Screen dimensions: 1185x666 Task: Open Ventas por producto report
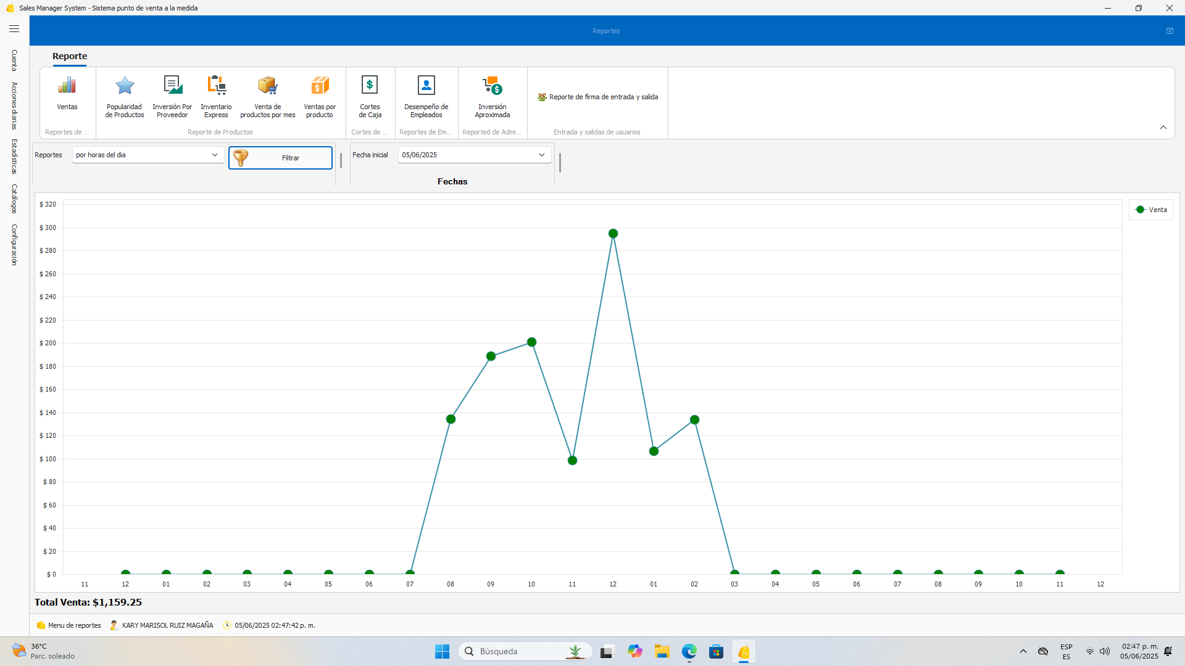(x=320, y=94)
